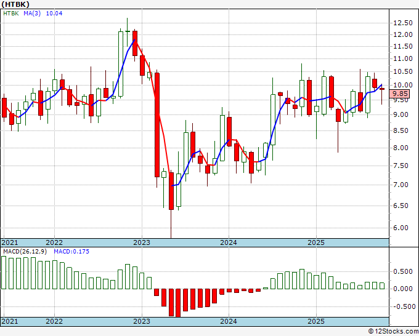Viewport: 419px width, 336px height.
Task: Click 2021 on the price chart timeline
Action: 10,242
